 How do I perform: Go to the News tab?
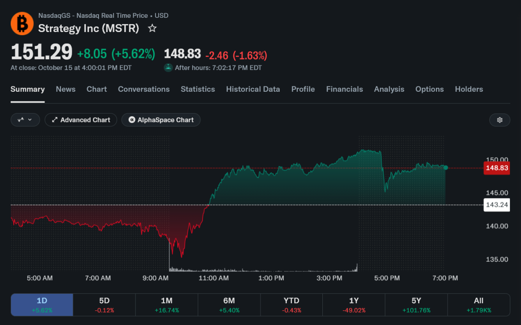click(x=65, y=89)
